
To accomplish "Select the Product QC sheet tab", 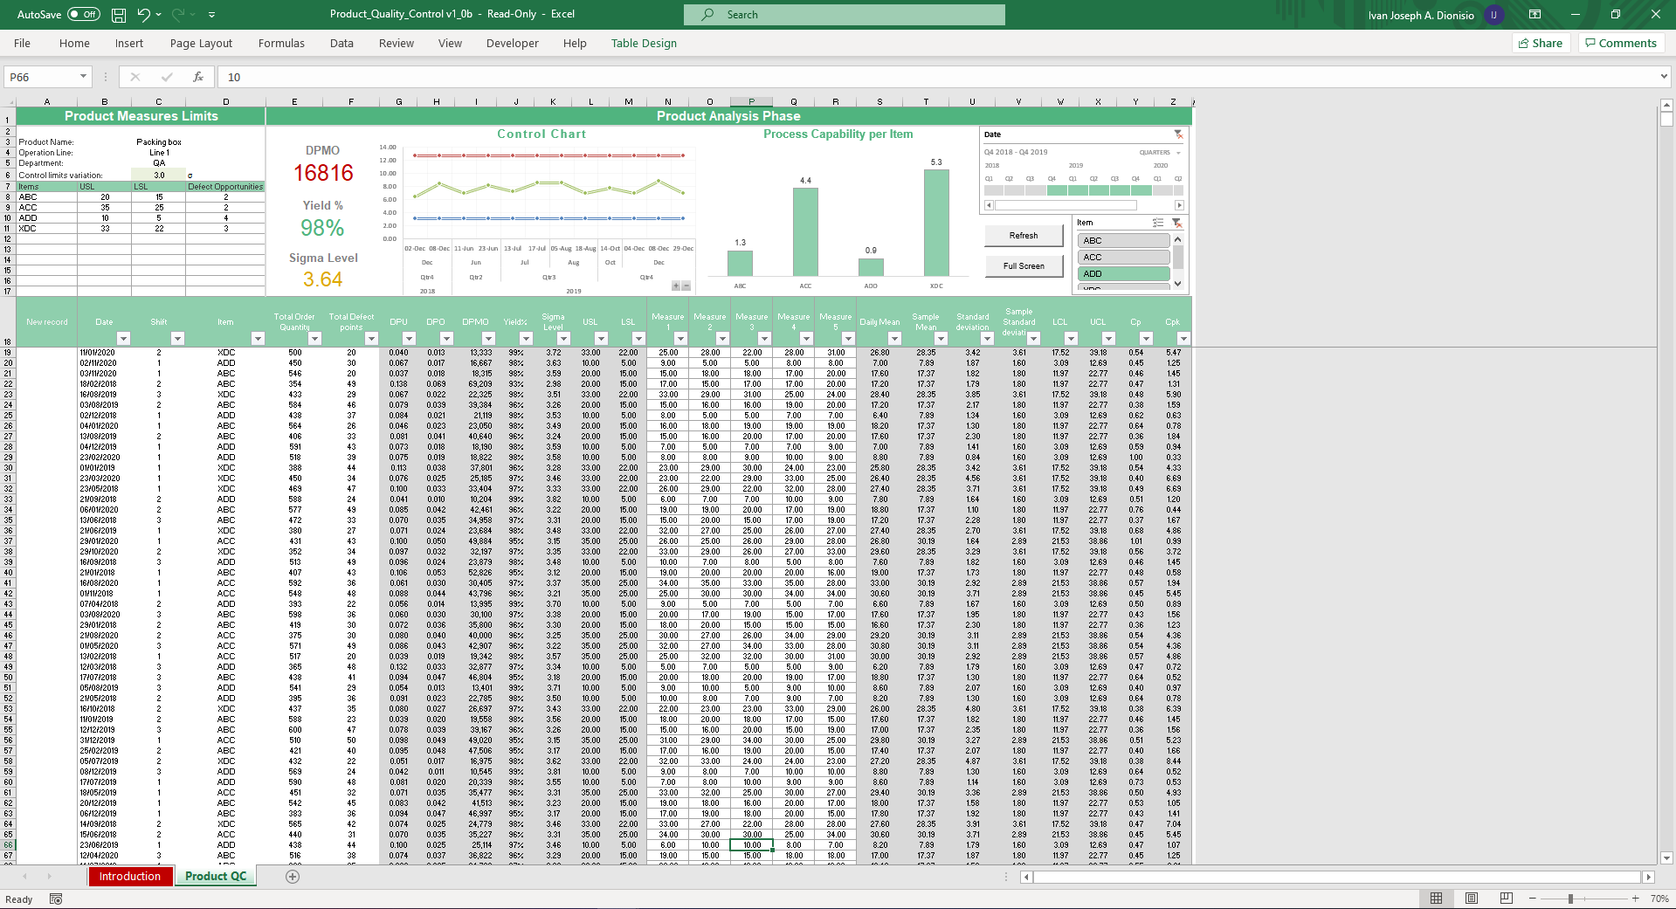I will pyautogui.click(x=216, y=877).
